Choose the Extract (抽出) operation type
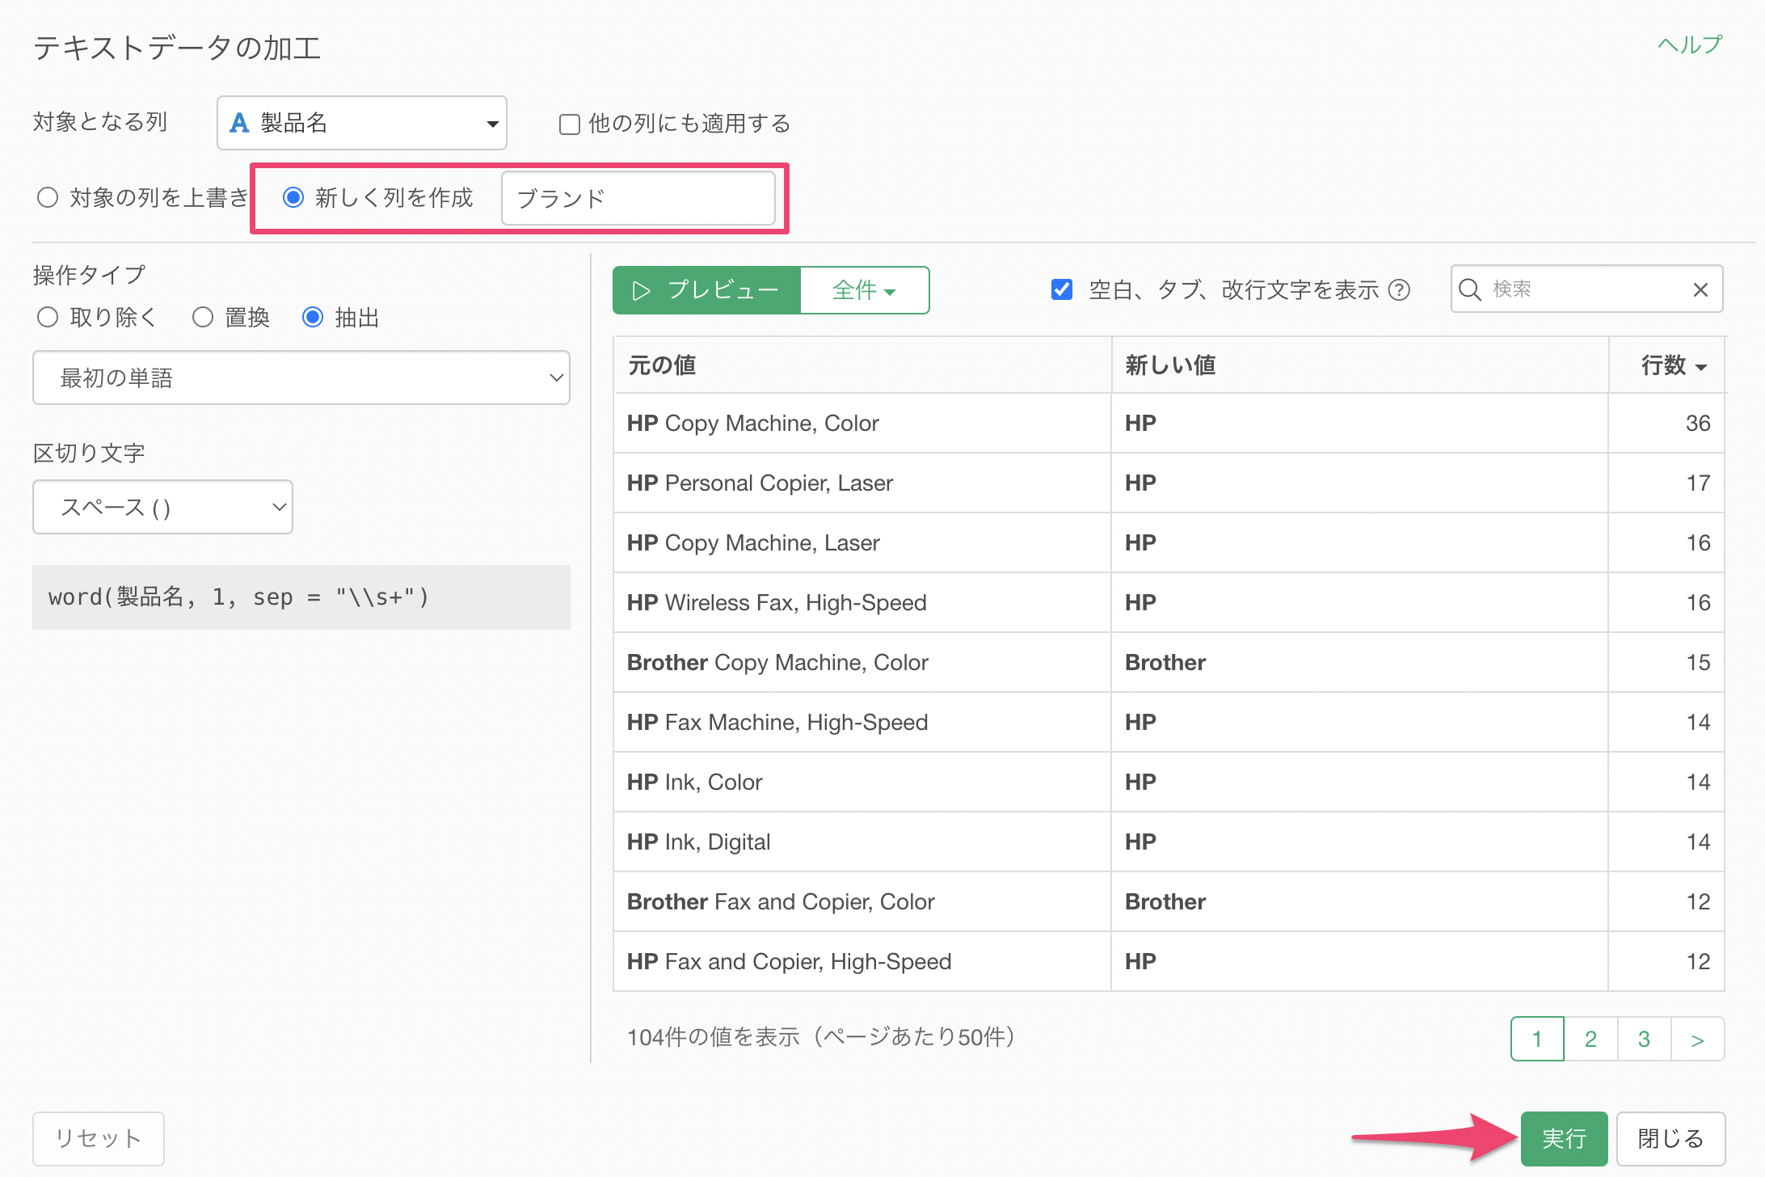This screenshot has height=1177, width=1765. point(313,317)
